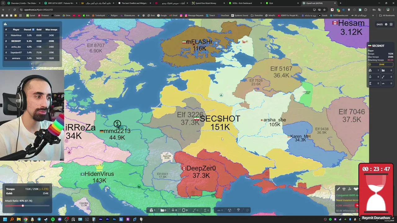
Task: Click the 354K gold box in SECSHOT panel
Action: 380,64
